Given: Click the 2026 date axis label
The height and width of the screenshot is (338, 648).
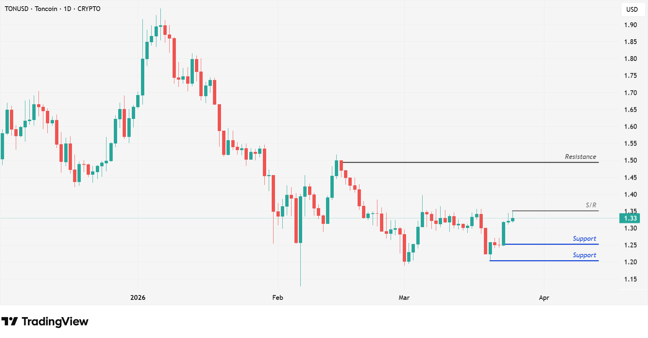Looking at the screenshot, I should tap(138, 298).
